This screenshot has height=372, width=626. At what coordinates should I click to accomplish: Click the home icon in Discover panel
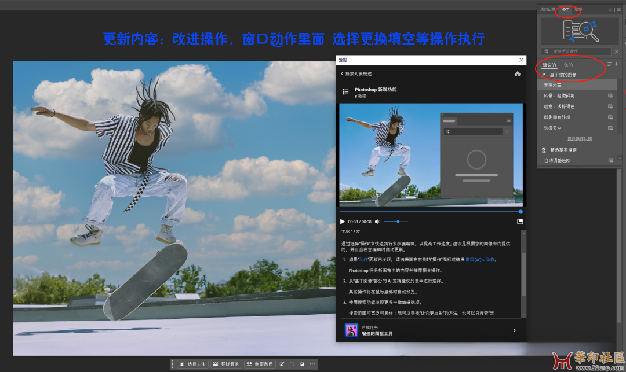point(518,73)
